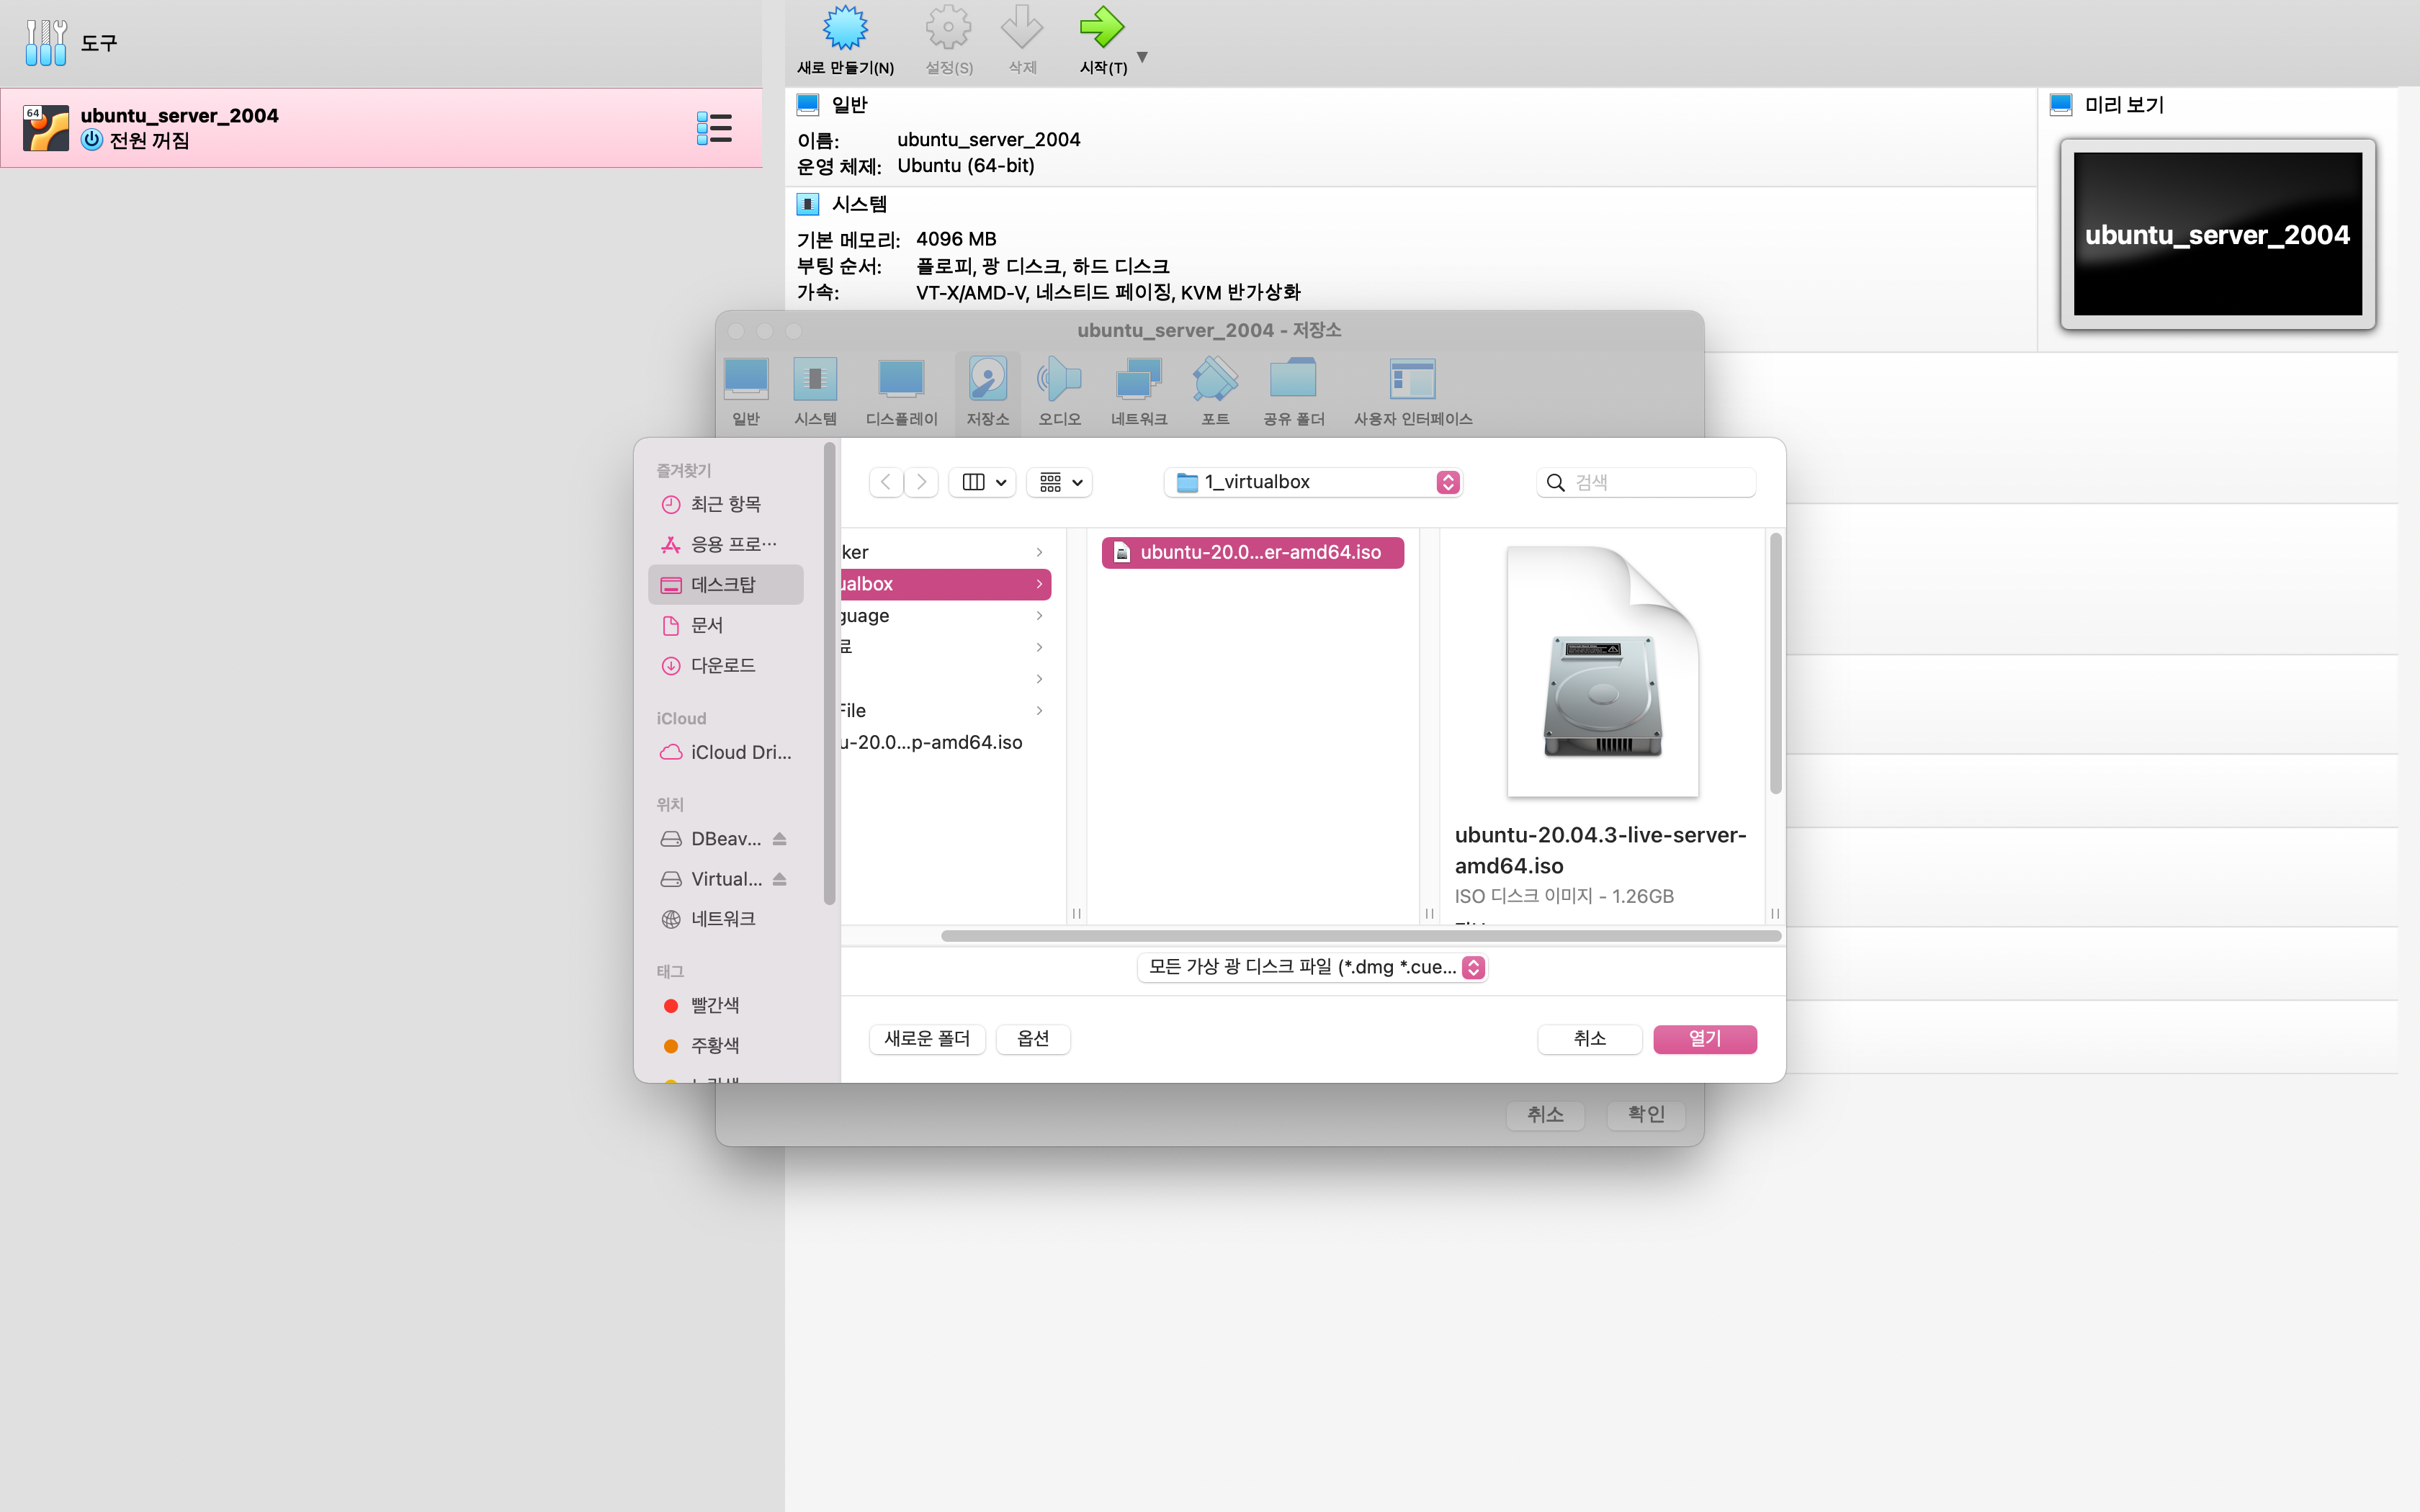The image size is (2420, 1512).
Task: Open the Start button dropdown arrow
Action: [x=1142, y=57]
